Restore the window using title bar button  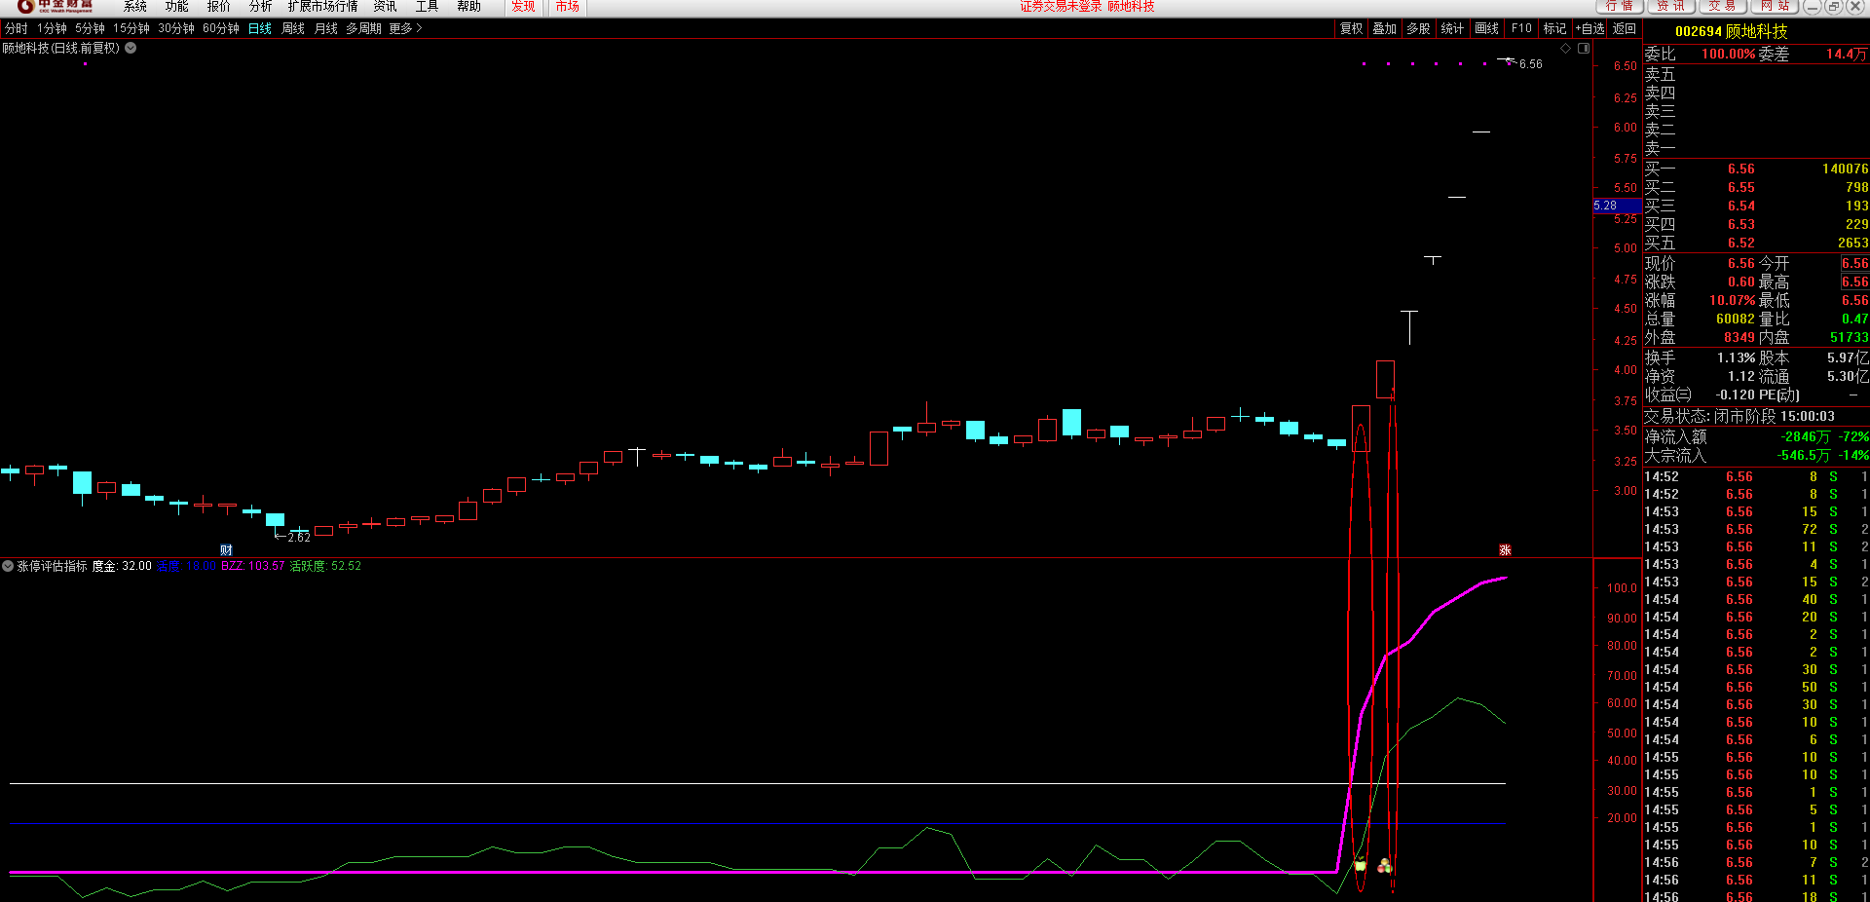click(x=1833, y=7)
